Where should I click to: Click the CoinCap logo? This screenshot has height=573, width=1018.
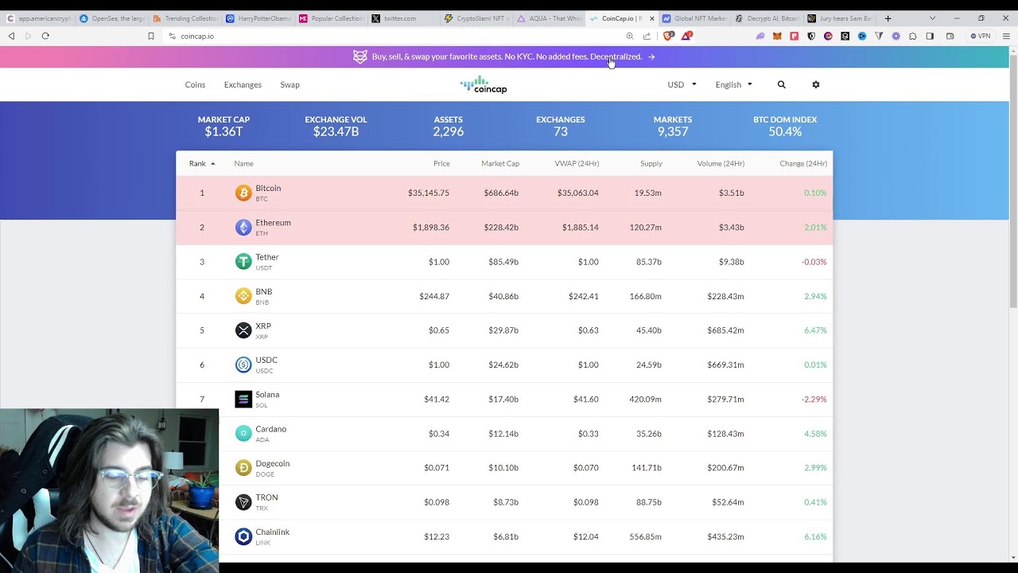click(x=483, y=84)
